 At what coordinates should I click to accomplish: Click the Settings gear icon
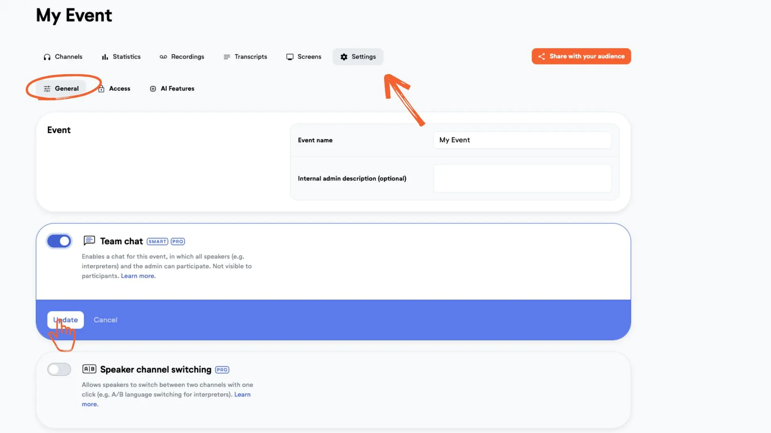tap(344, 57)
